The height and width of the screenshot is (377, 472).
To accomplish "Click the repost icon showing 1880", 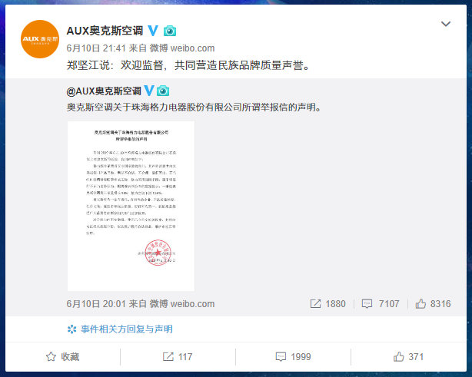I will 315,303.
